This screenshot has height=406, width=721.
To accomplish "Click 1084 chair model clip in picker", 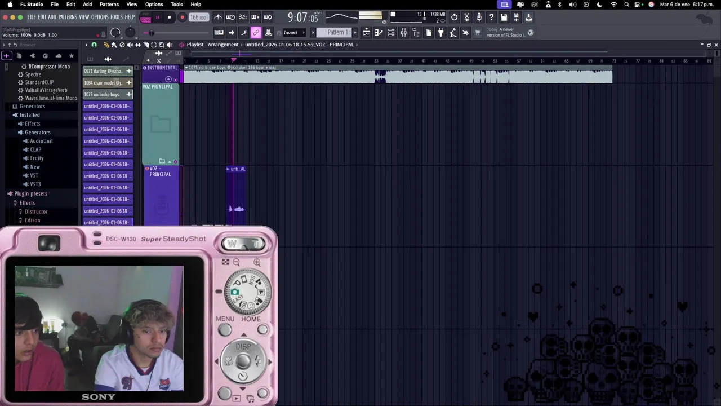I will pyautogui.click(x=108, y=83).
